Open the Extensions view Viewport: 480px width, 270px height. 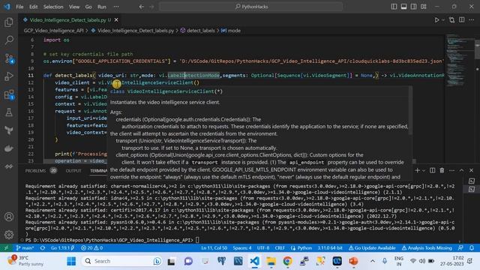click(x=9, y=94)
